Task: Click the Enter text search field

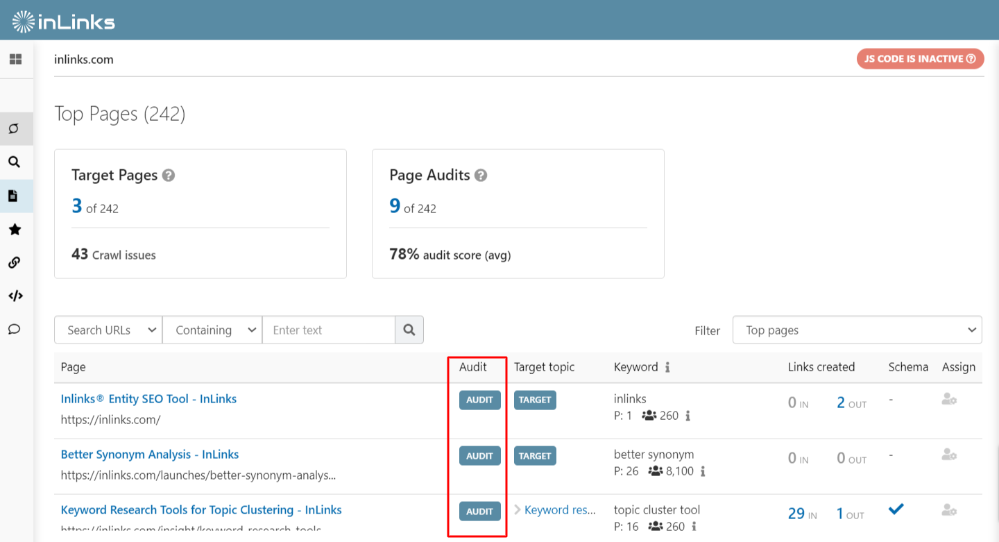Action: click(x=329, y=330)
